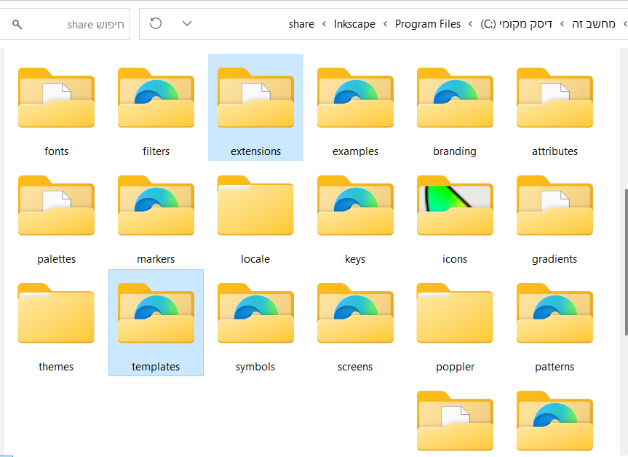Select the locale folder icon

(255, 205)
